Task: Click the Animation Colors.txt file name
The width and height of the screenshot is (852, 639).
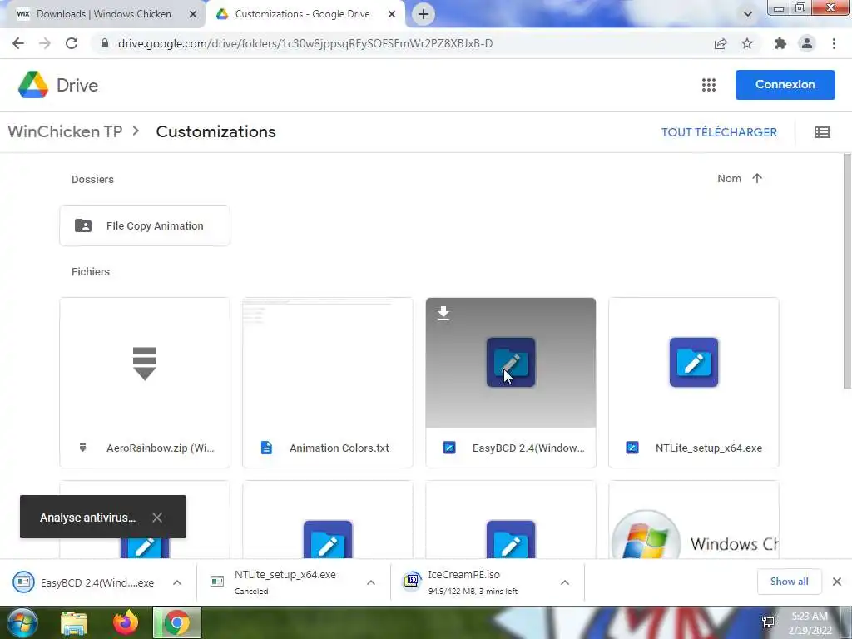Action: point(339,448)
